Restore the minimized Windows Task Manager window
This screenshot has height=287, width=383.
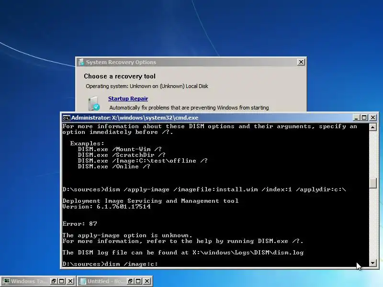[54, 281]
